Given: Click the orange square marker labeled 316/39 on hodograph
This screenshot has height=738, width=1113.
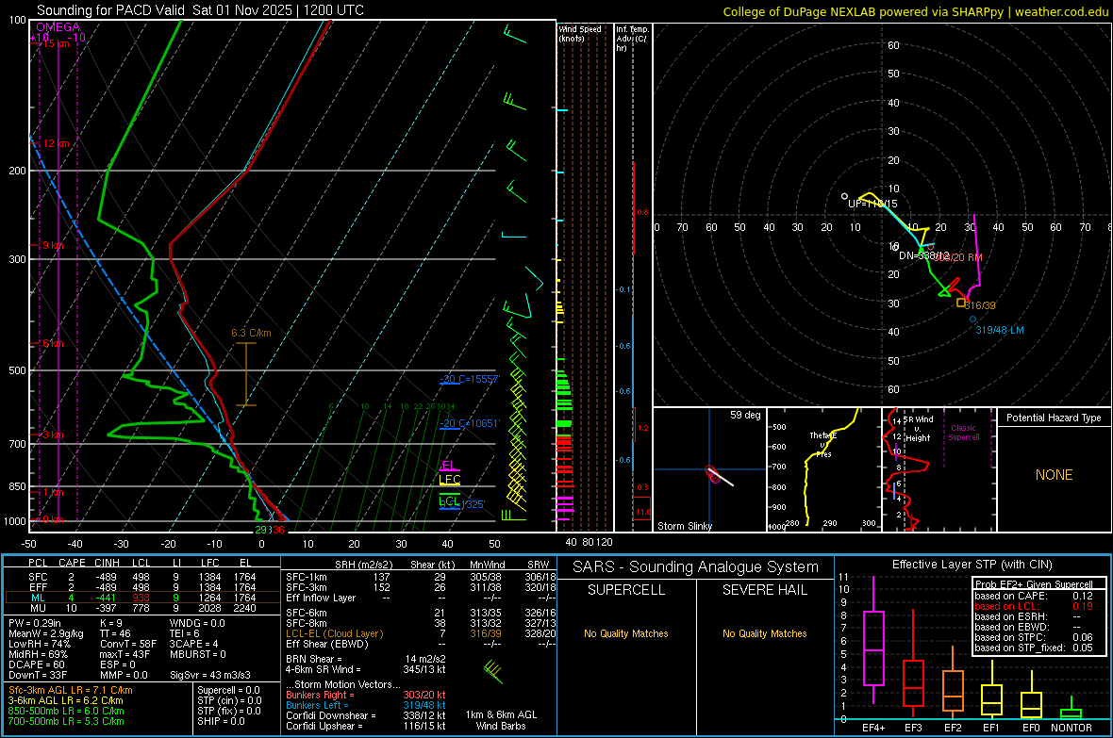Looking at the screenshot, I should coord(961,303).
